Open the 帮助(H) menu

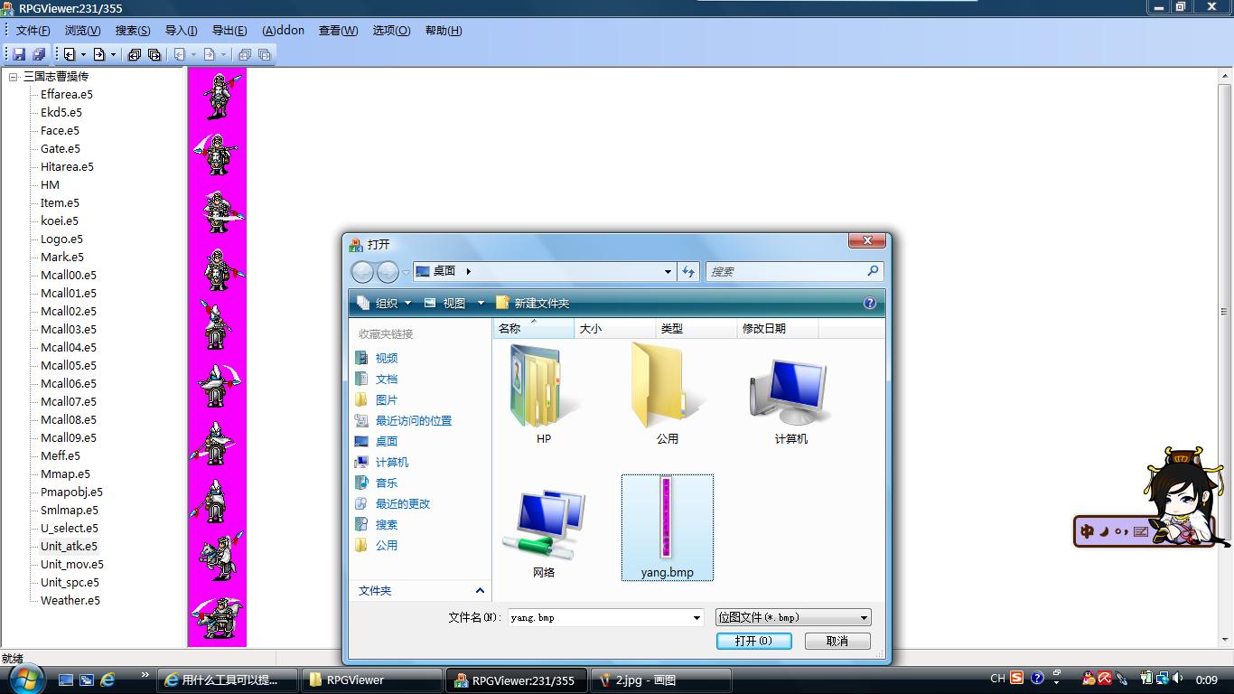pyautogui.click(x=443, y=31)
